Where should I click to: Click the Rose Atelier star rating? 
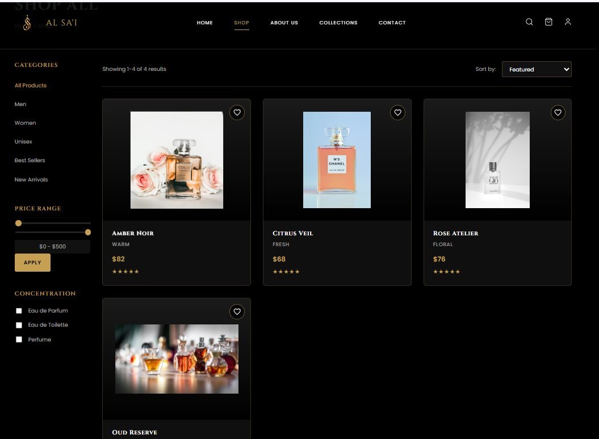point(447,272)
